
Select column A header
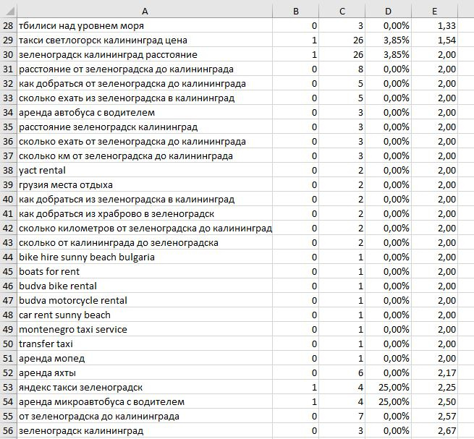[145, 11]
